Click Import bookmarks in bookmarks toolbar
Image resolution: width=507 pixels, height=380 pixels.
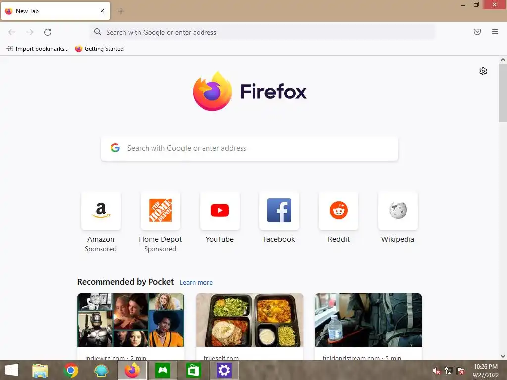(x=38, y=49)
